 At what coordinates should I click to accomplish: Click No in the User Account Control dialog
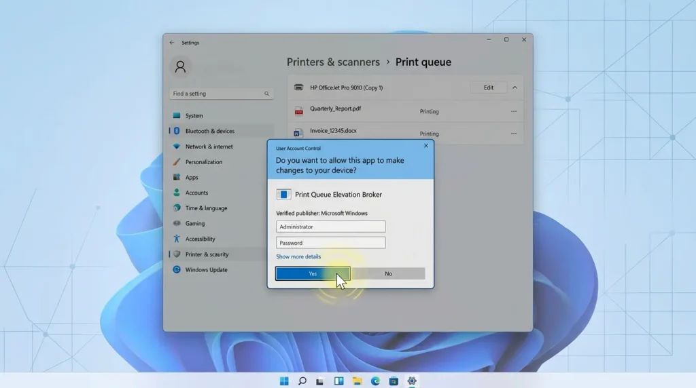click(x=388, y=274)
